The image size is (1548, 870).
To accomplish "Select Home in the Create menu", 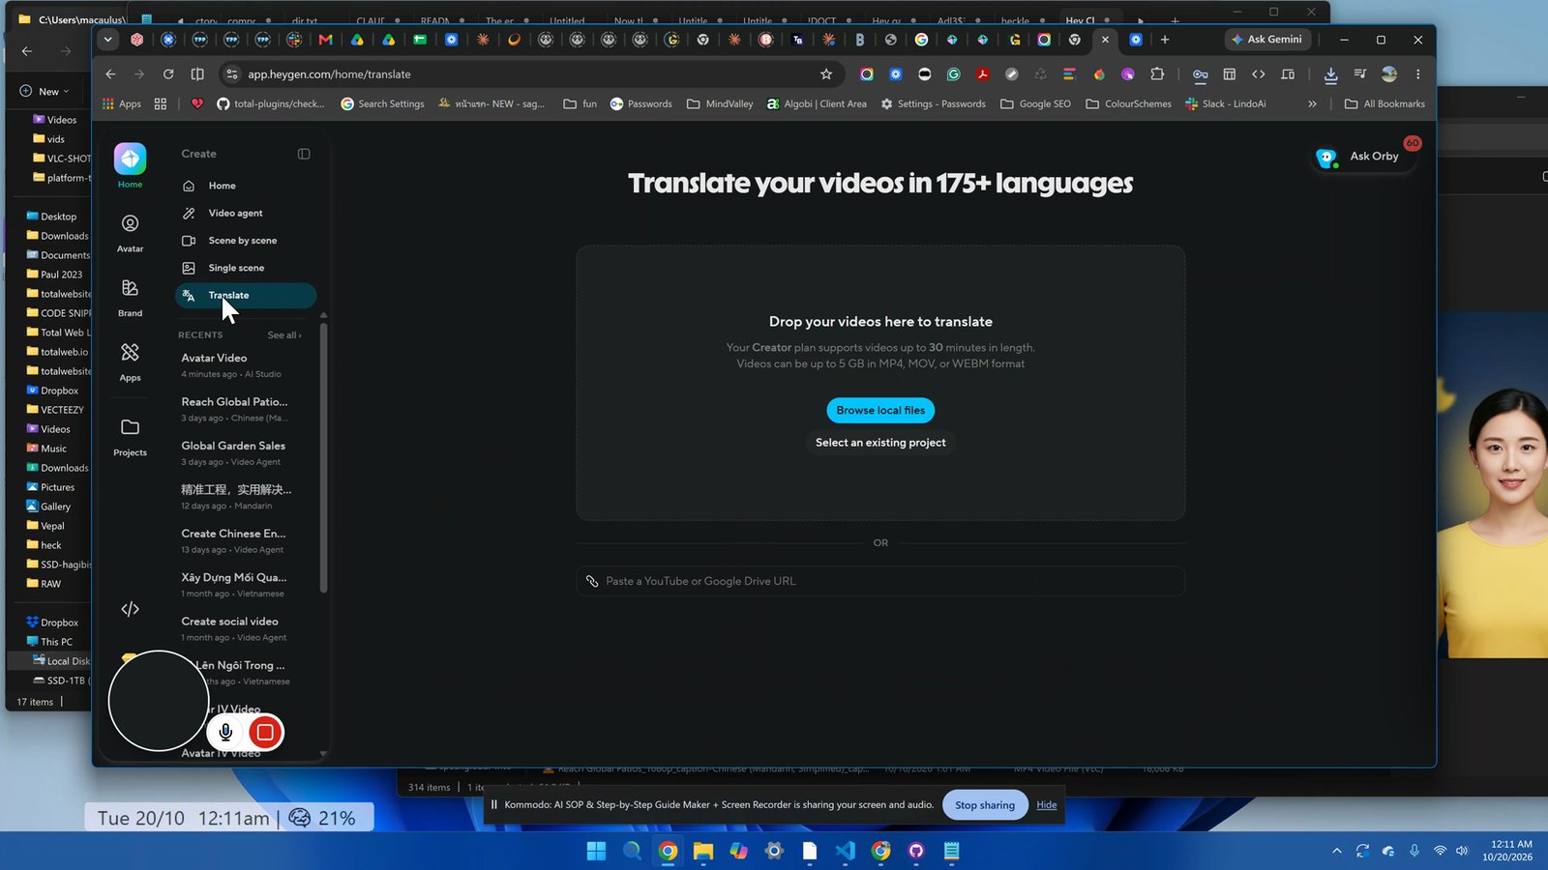I will point(246,186).
